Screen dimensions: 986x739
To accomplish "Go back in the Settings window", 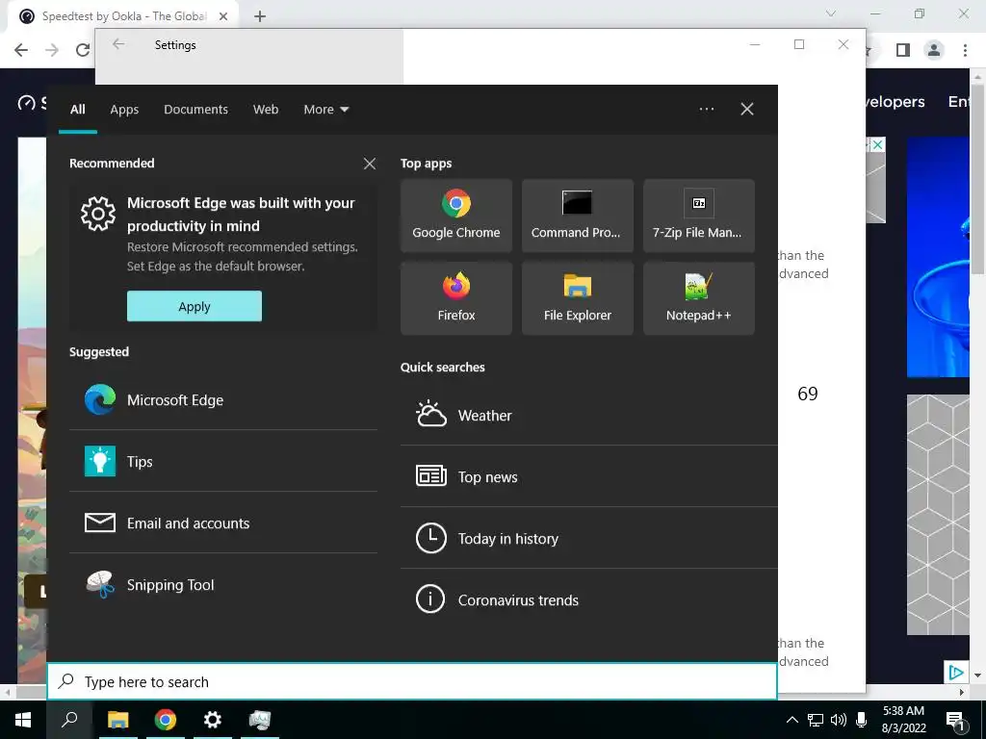I will (x=118, y=44).
